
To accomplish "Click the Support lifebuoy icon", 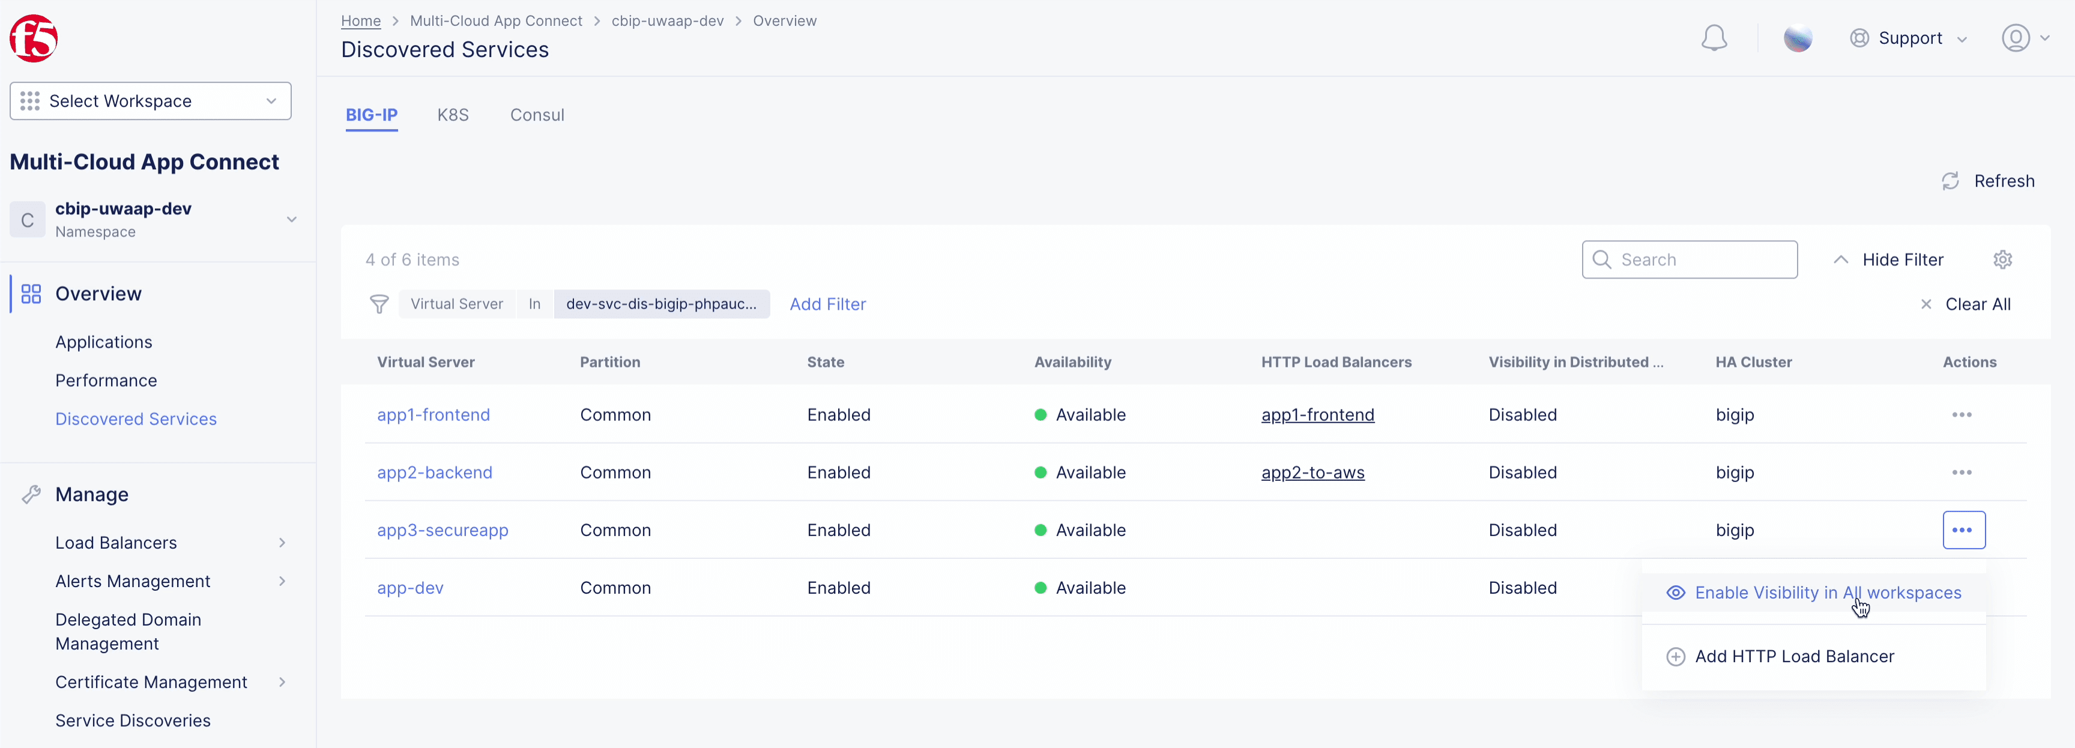I will coord(1859,38).
